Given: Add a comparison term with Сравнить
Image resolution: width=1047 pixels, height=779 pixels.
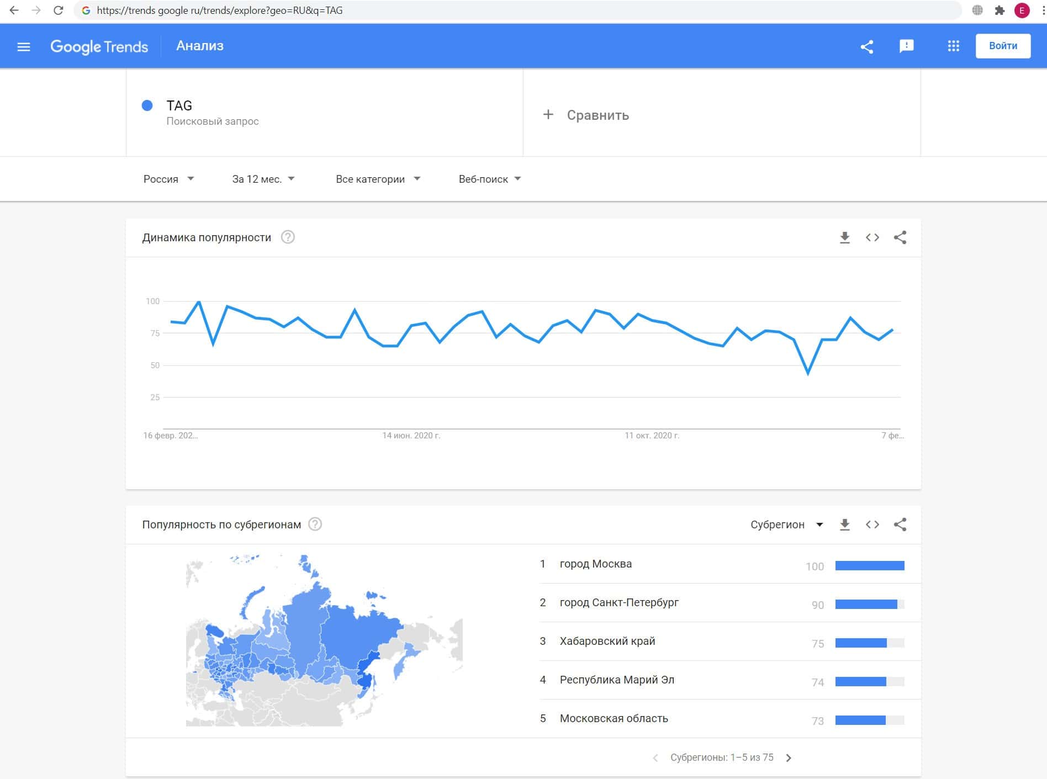Looking at the screenshot, I should tap(586, 115).
